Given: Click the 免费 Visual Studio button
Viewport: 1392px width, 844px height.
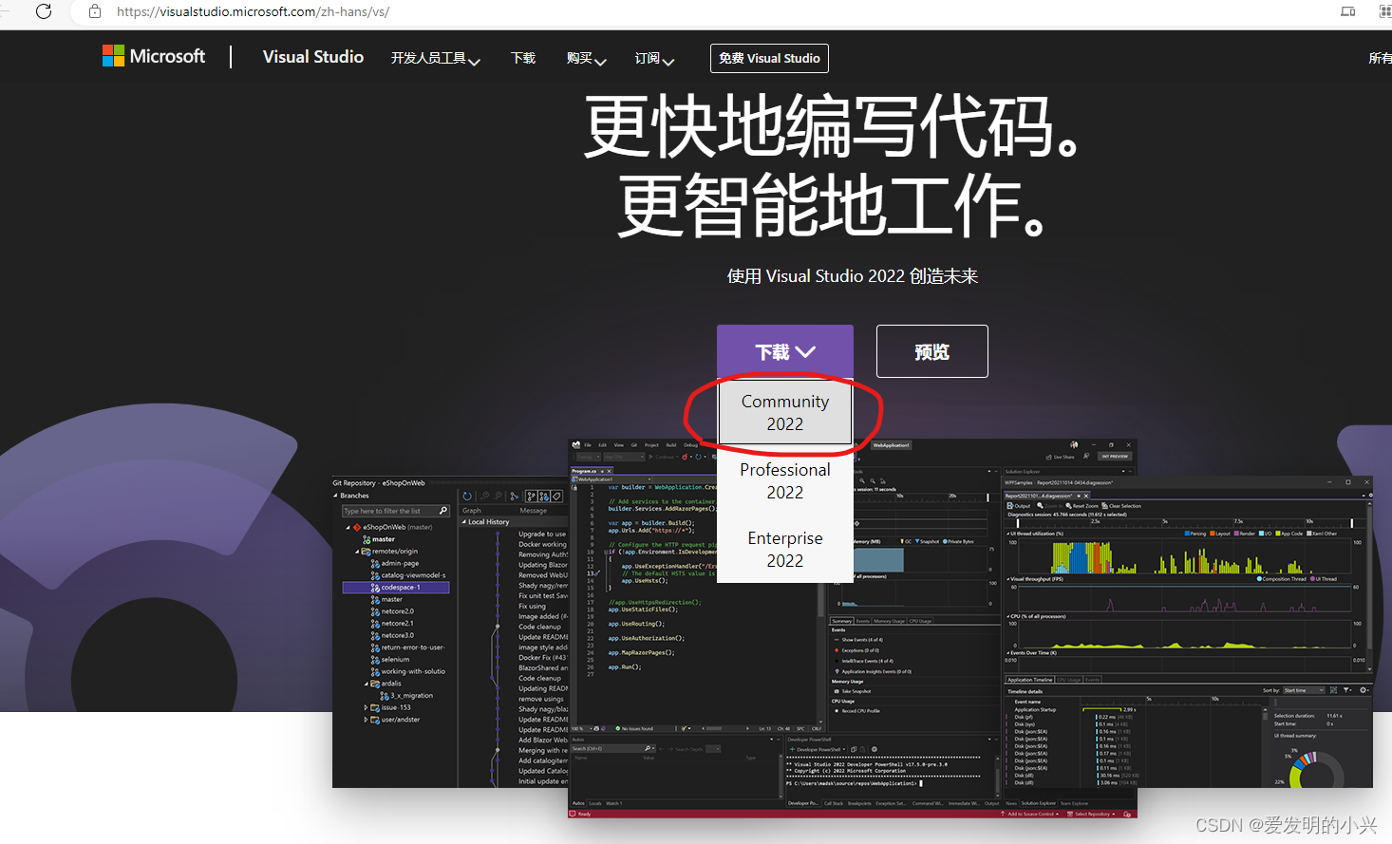Looking at the screenshot, I should coord(769,58).
